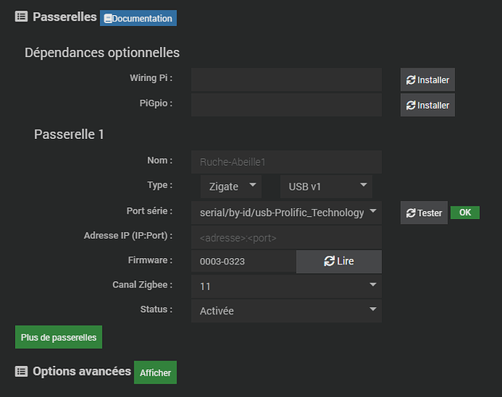Image resolution: width=502 pixels, height=397 pixels.
Task: Install the Wiring Pi dependency
Action: pyautogui.click(x=427, y=80)
